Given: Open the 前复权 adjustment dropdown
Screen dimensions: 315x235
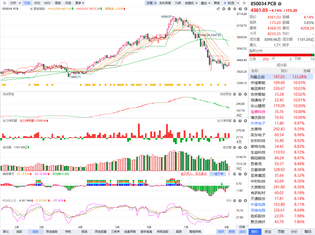Looking at the screenshot, I should [x=191, y=3].
